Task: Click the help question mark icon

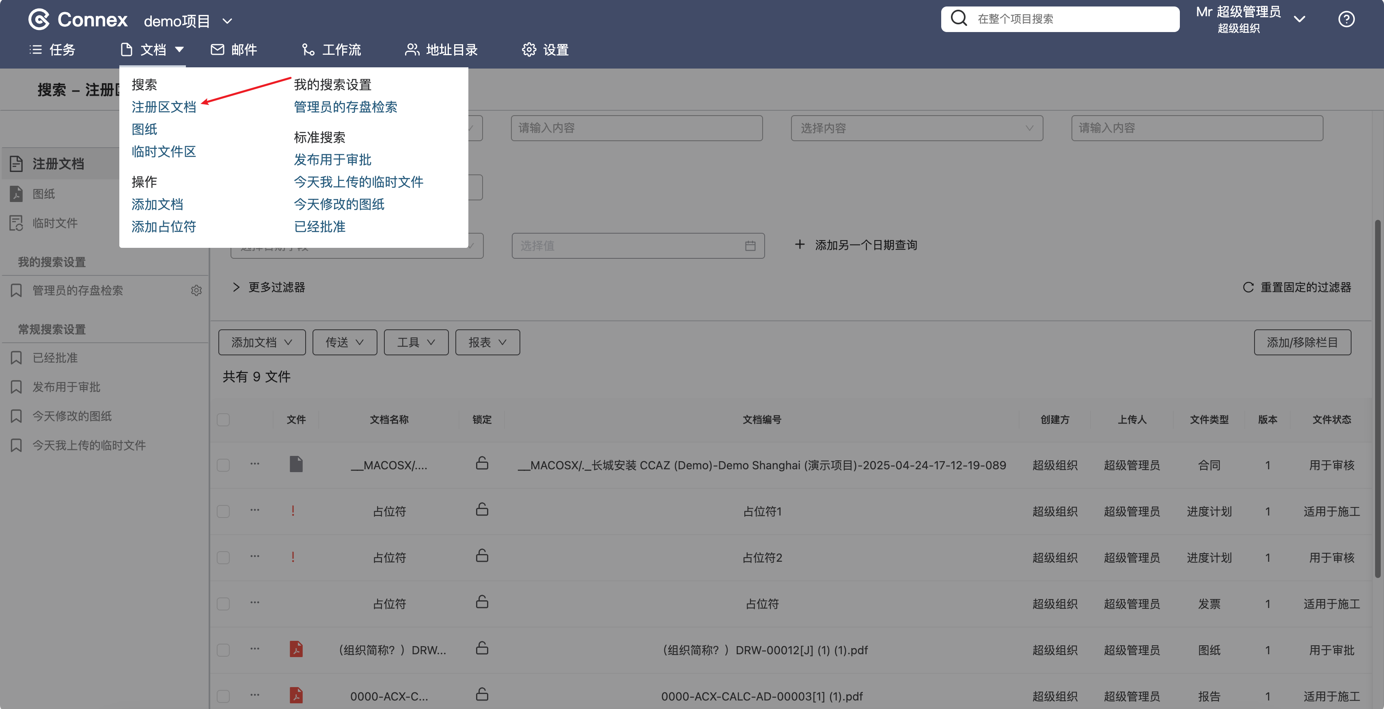Action: [x=1346, y=19]
